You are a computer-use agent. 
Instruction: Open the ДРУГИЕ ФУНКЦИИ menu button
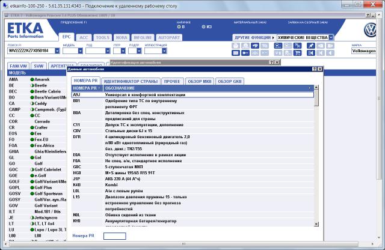pos(254,37)
